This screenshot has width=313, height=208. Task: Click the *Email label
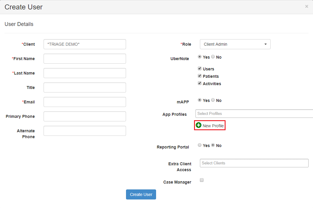click(28, 102)
